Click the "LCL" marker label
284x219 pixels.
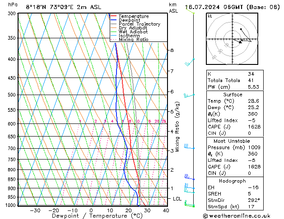point(177,199)
